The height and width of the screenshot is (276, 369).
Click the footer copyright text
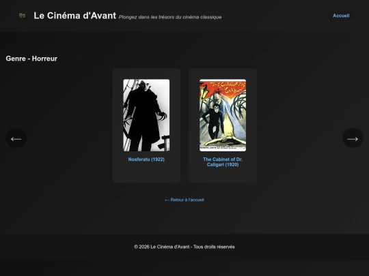184,247
